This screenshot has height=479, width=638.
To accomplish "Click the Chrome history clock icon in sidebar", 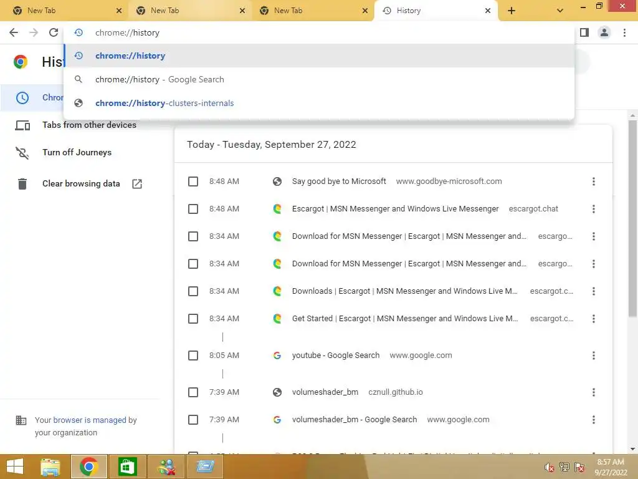I will coord(22,98).
